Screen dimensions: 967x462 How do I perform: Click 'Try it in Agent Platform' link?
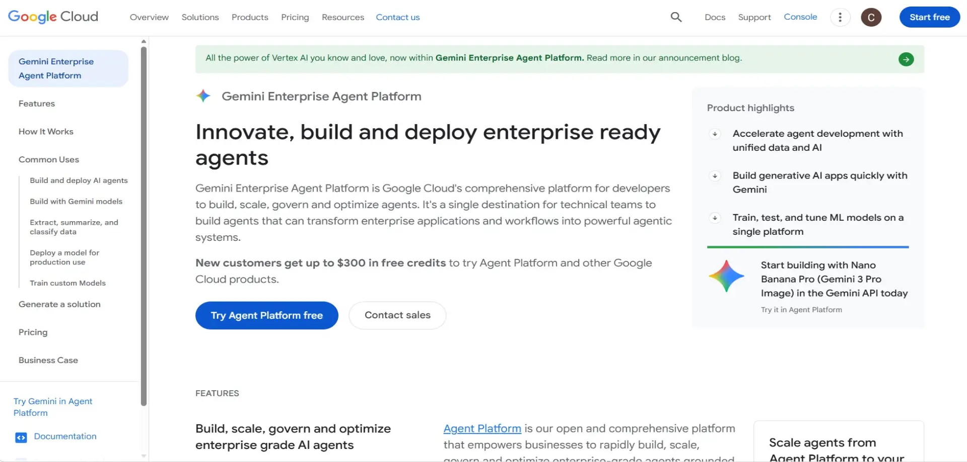pyautogui.click(x=801, y=310)
